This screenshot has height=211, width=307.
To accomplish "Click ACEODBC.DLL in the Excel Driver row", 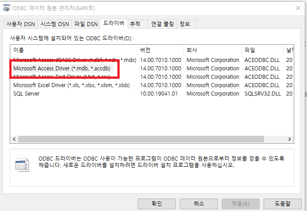I will point(262,85).
